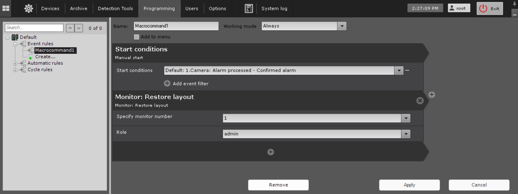Click the root user avatar icon
This screenshot has width=518, height=194.
click(x=452, y=8)
